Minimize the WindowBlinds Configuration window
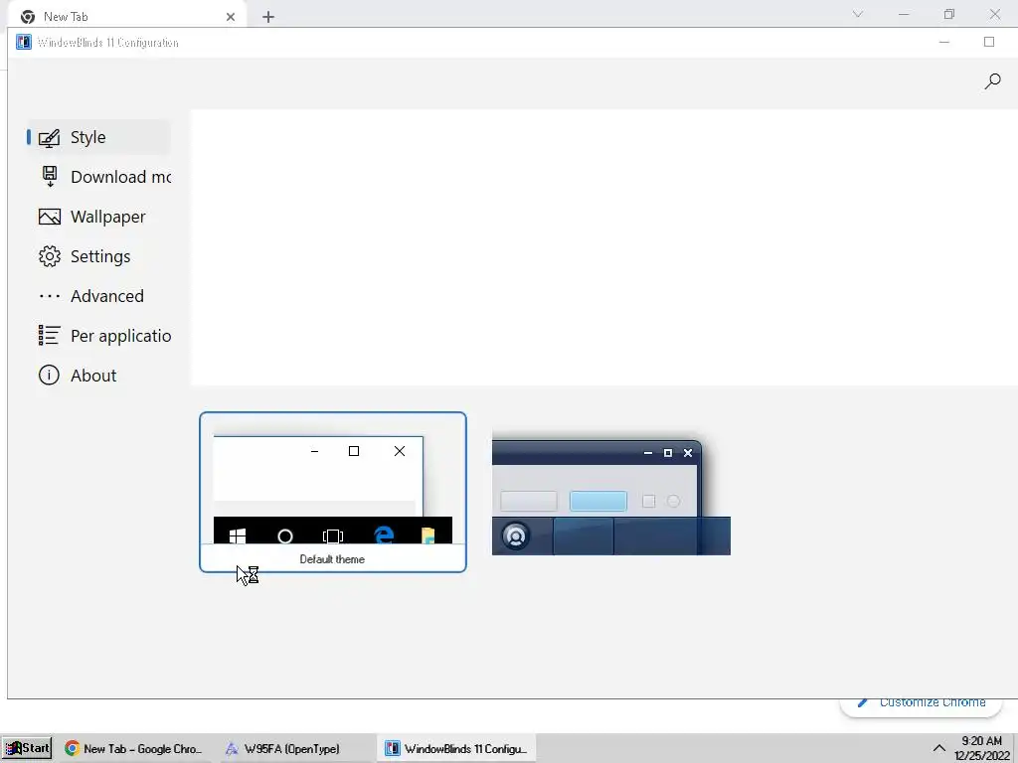This screenshot has height=763, width=1018. pos(944,42)
